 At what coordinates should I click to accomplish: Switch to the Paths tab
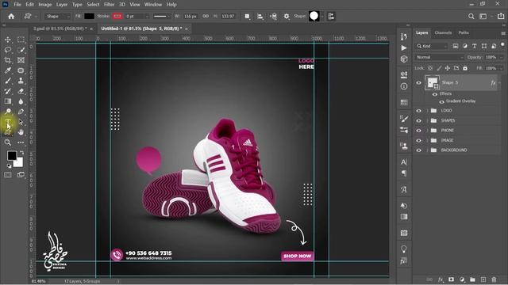click(464, 32)
